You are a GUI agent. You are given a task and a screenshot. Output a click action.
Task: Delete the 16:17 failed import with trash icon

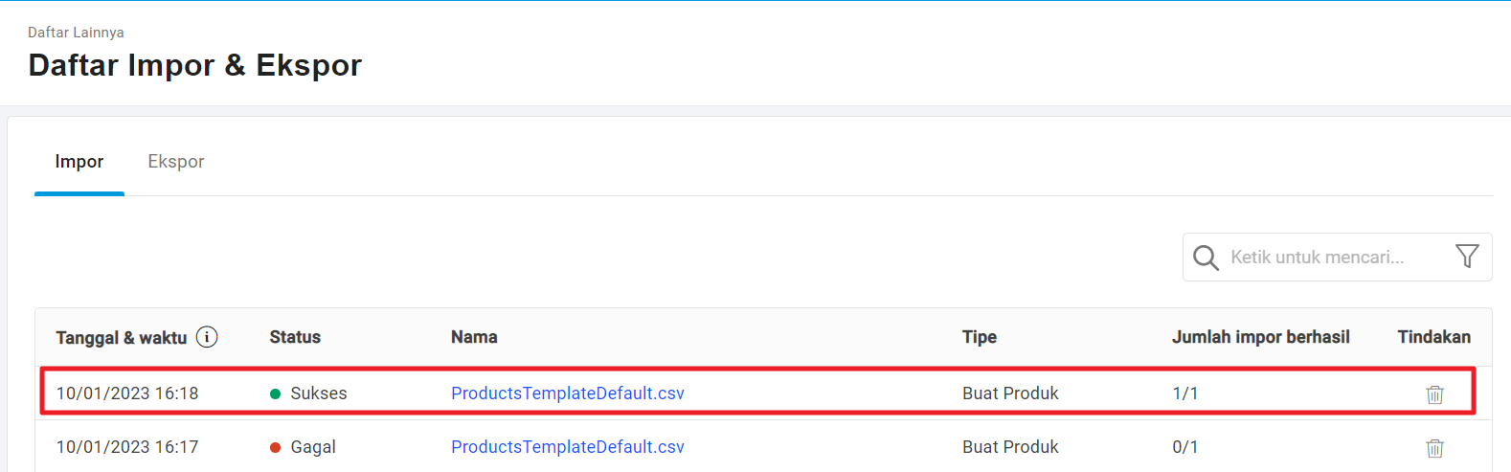coord(1434,448)
